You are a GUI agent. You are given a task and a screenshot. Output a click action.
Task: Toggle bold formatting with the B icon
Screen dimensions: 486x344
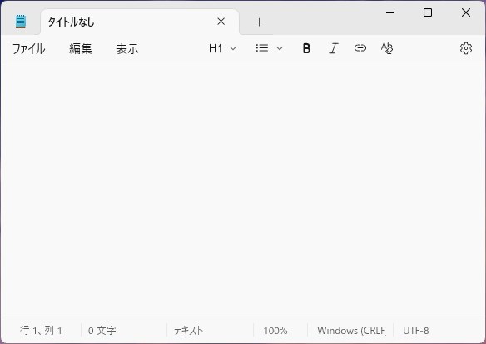point(306,48)
